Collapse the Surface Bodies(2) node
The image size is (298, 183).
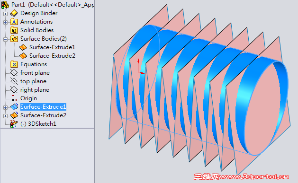click(5, 39)
